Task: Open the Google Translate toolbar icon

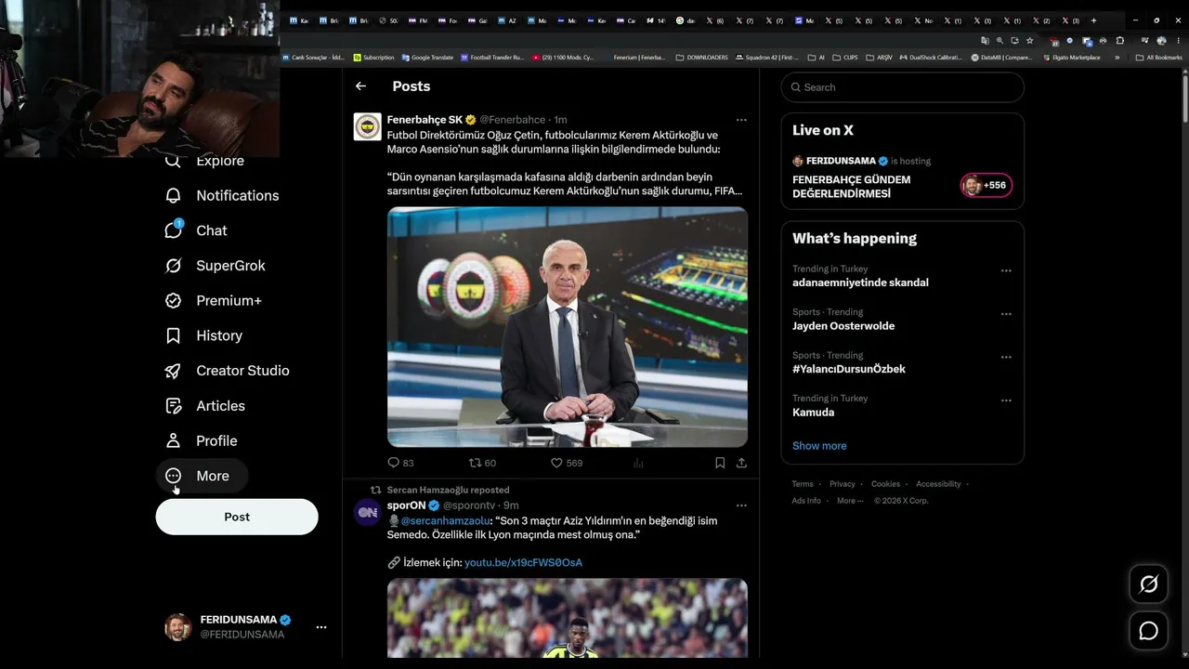Action: pyautogui.click(x=986, y=41)
